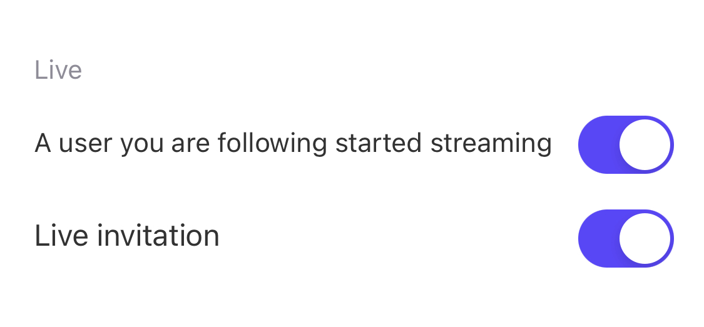This screenshot has height=327, width=704.
Task: Switch the first Live setting off
Action: click(626, 144)
